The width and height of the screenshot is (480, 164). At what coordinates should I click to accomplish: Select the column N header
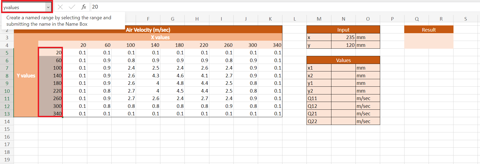point(343,19)
